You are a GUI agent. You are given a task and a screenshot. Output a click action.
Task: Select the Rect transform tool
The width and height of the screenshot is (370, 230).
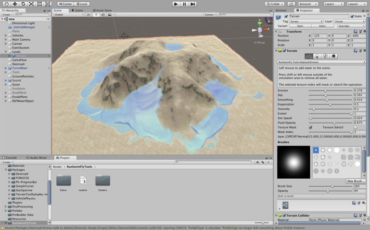39,4
